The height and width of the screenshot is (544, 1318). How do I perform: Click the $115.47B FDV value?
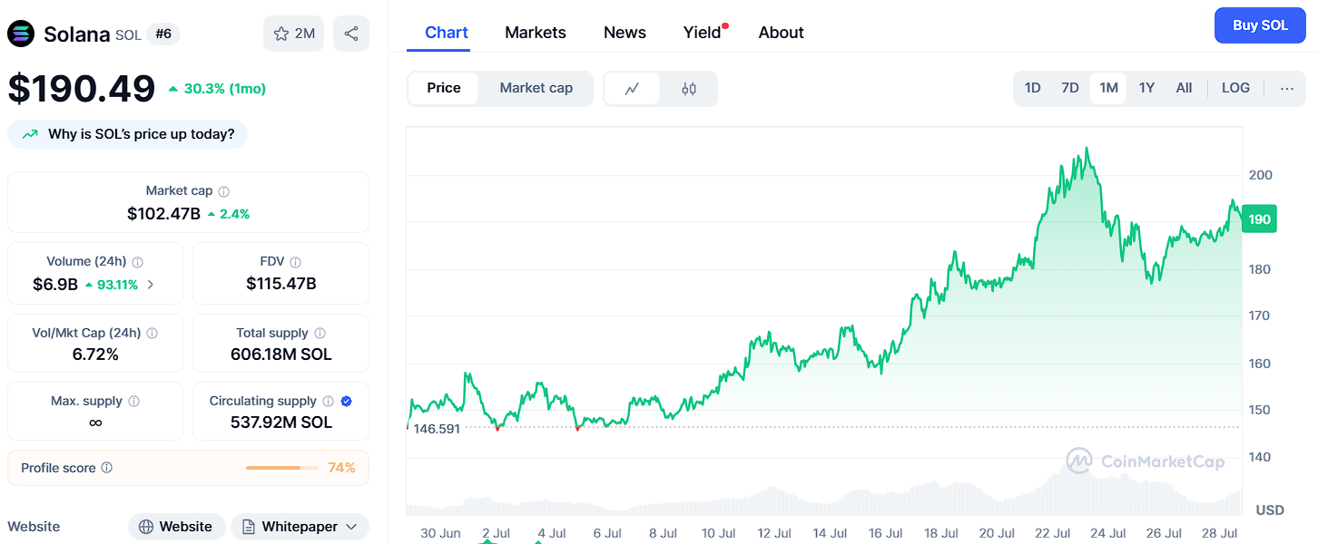(281, 284)
